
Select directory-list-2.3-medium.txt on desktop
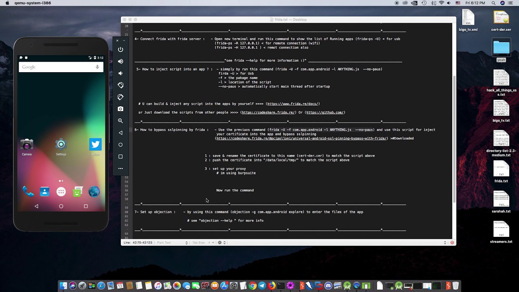[x=501, y=144]
